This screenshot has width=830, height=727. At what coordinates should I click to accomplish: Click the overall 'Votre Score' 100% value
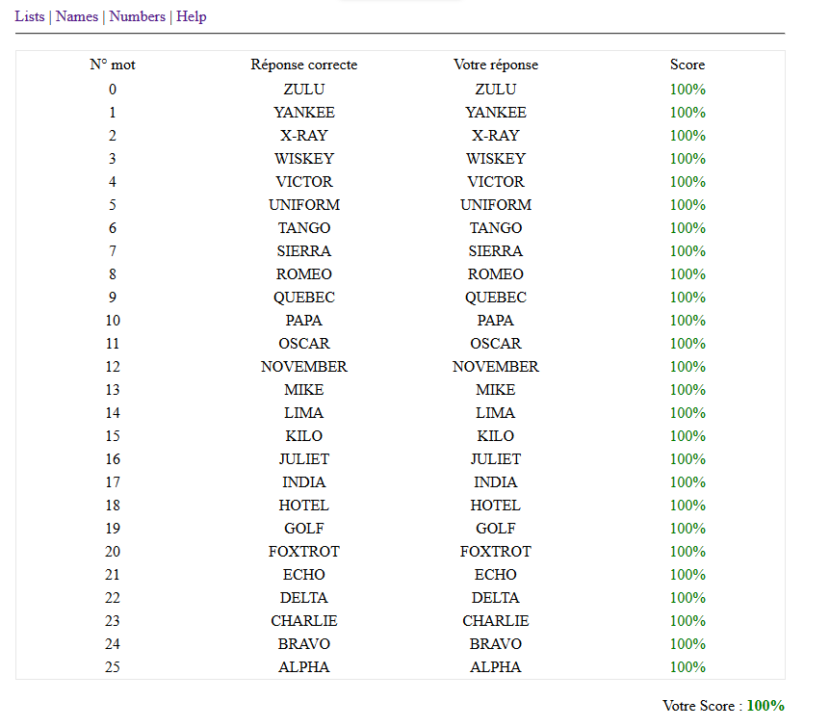point(765,705)
